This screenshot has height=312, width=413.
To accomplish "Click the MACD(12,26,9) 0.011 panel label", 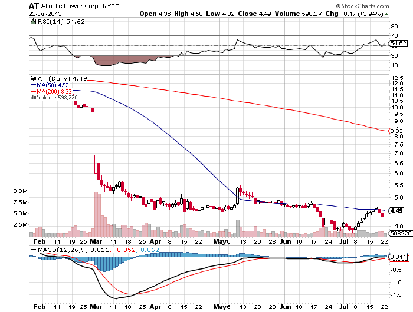I will point(73,250).
